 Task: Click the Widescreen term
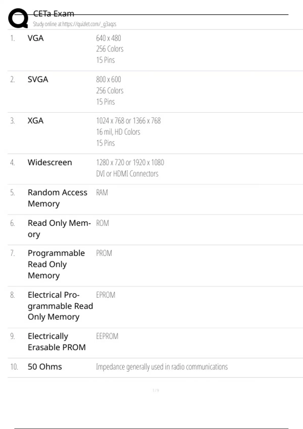coord(50,162)
